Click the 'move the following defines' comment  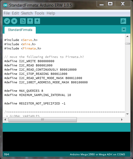click(44, 57)
